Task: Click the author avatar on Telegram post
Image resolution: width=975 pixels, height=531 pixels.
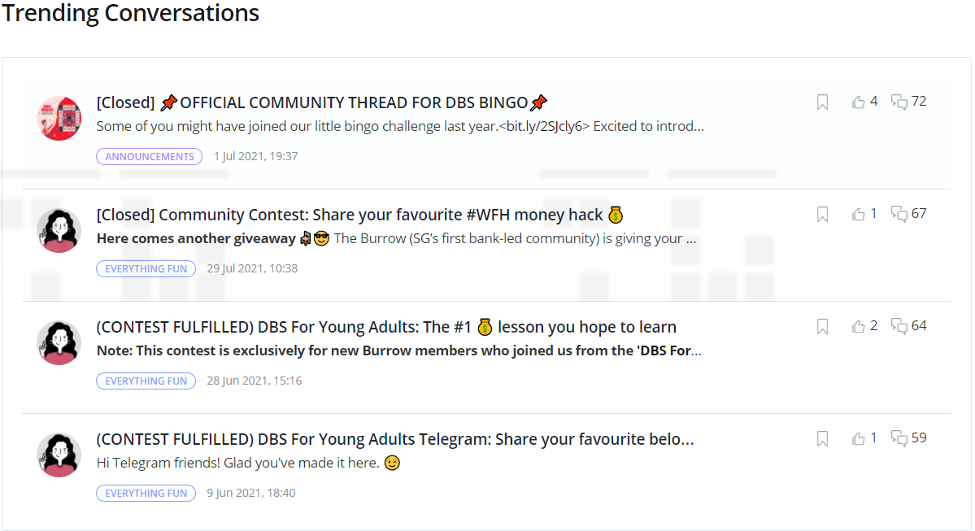Action: [59, 455]
